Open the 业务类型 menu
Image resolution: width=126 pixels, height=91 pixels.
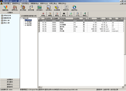pyautogui.click(x=25, y=4)
